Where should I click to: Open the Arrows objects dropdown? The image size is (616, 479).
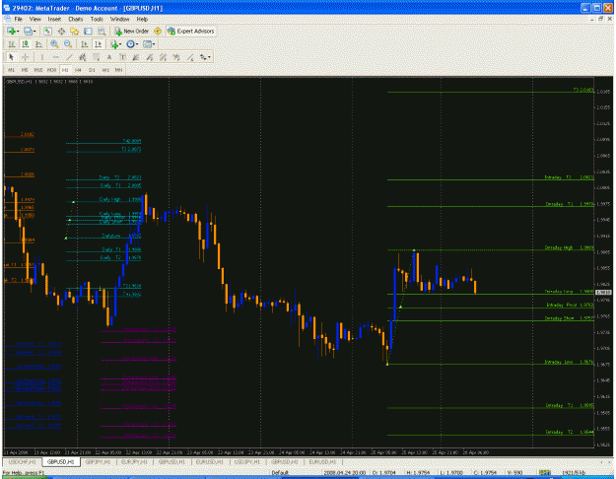click(205, 57)
